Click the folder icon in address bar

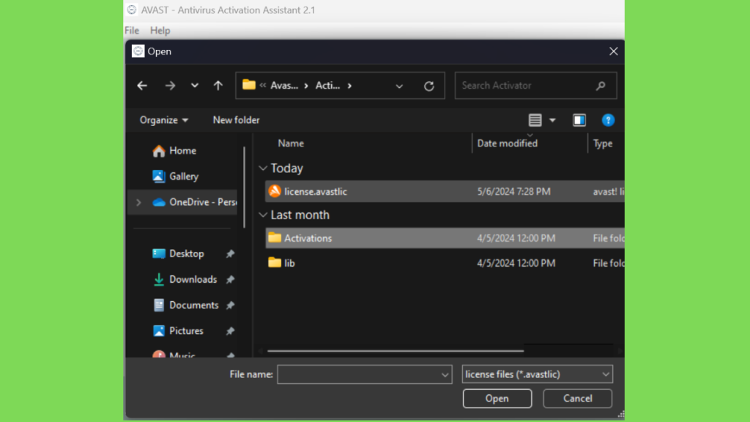click(249, 85)
